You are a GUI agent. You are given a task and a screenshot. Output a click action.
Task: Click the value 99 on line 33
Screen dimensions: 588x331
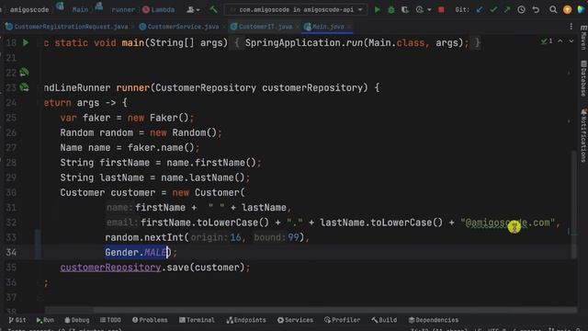(x=293, y=237)
